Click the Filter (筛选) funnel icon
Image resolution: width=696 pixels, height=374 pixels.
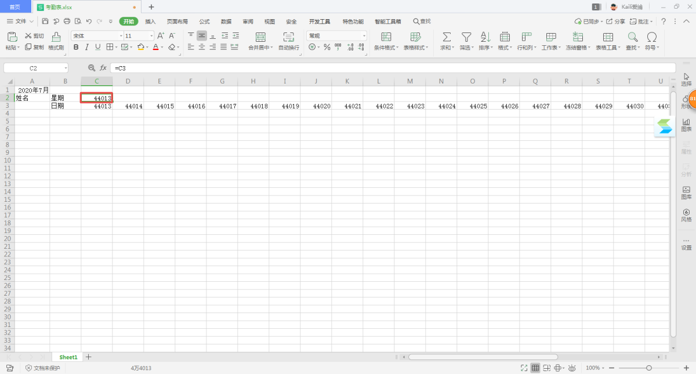click(466, 37)
